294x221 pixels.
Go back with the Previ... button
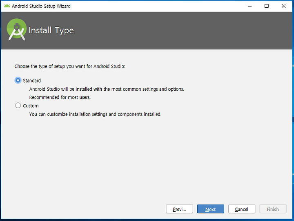pos(179,209)
